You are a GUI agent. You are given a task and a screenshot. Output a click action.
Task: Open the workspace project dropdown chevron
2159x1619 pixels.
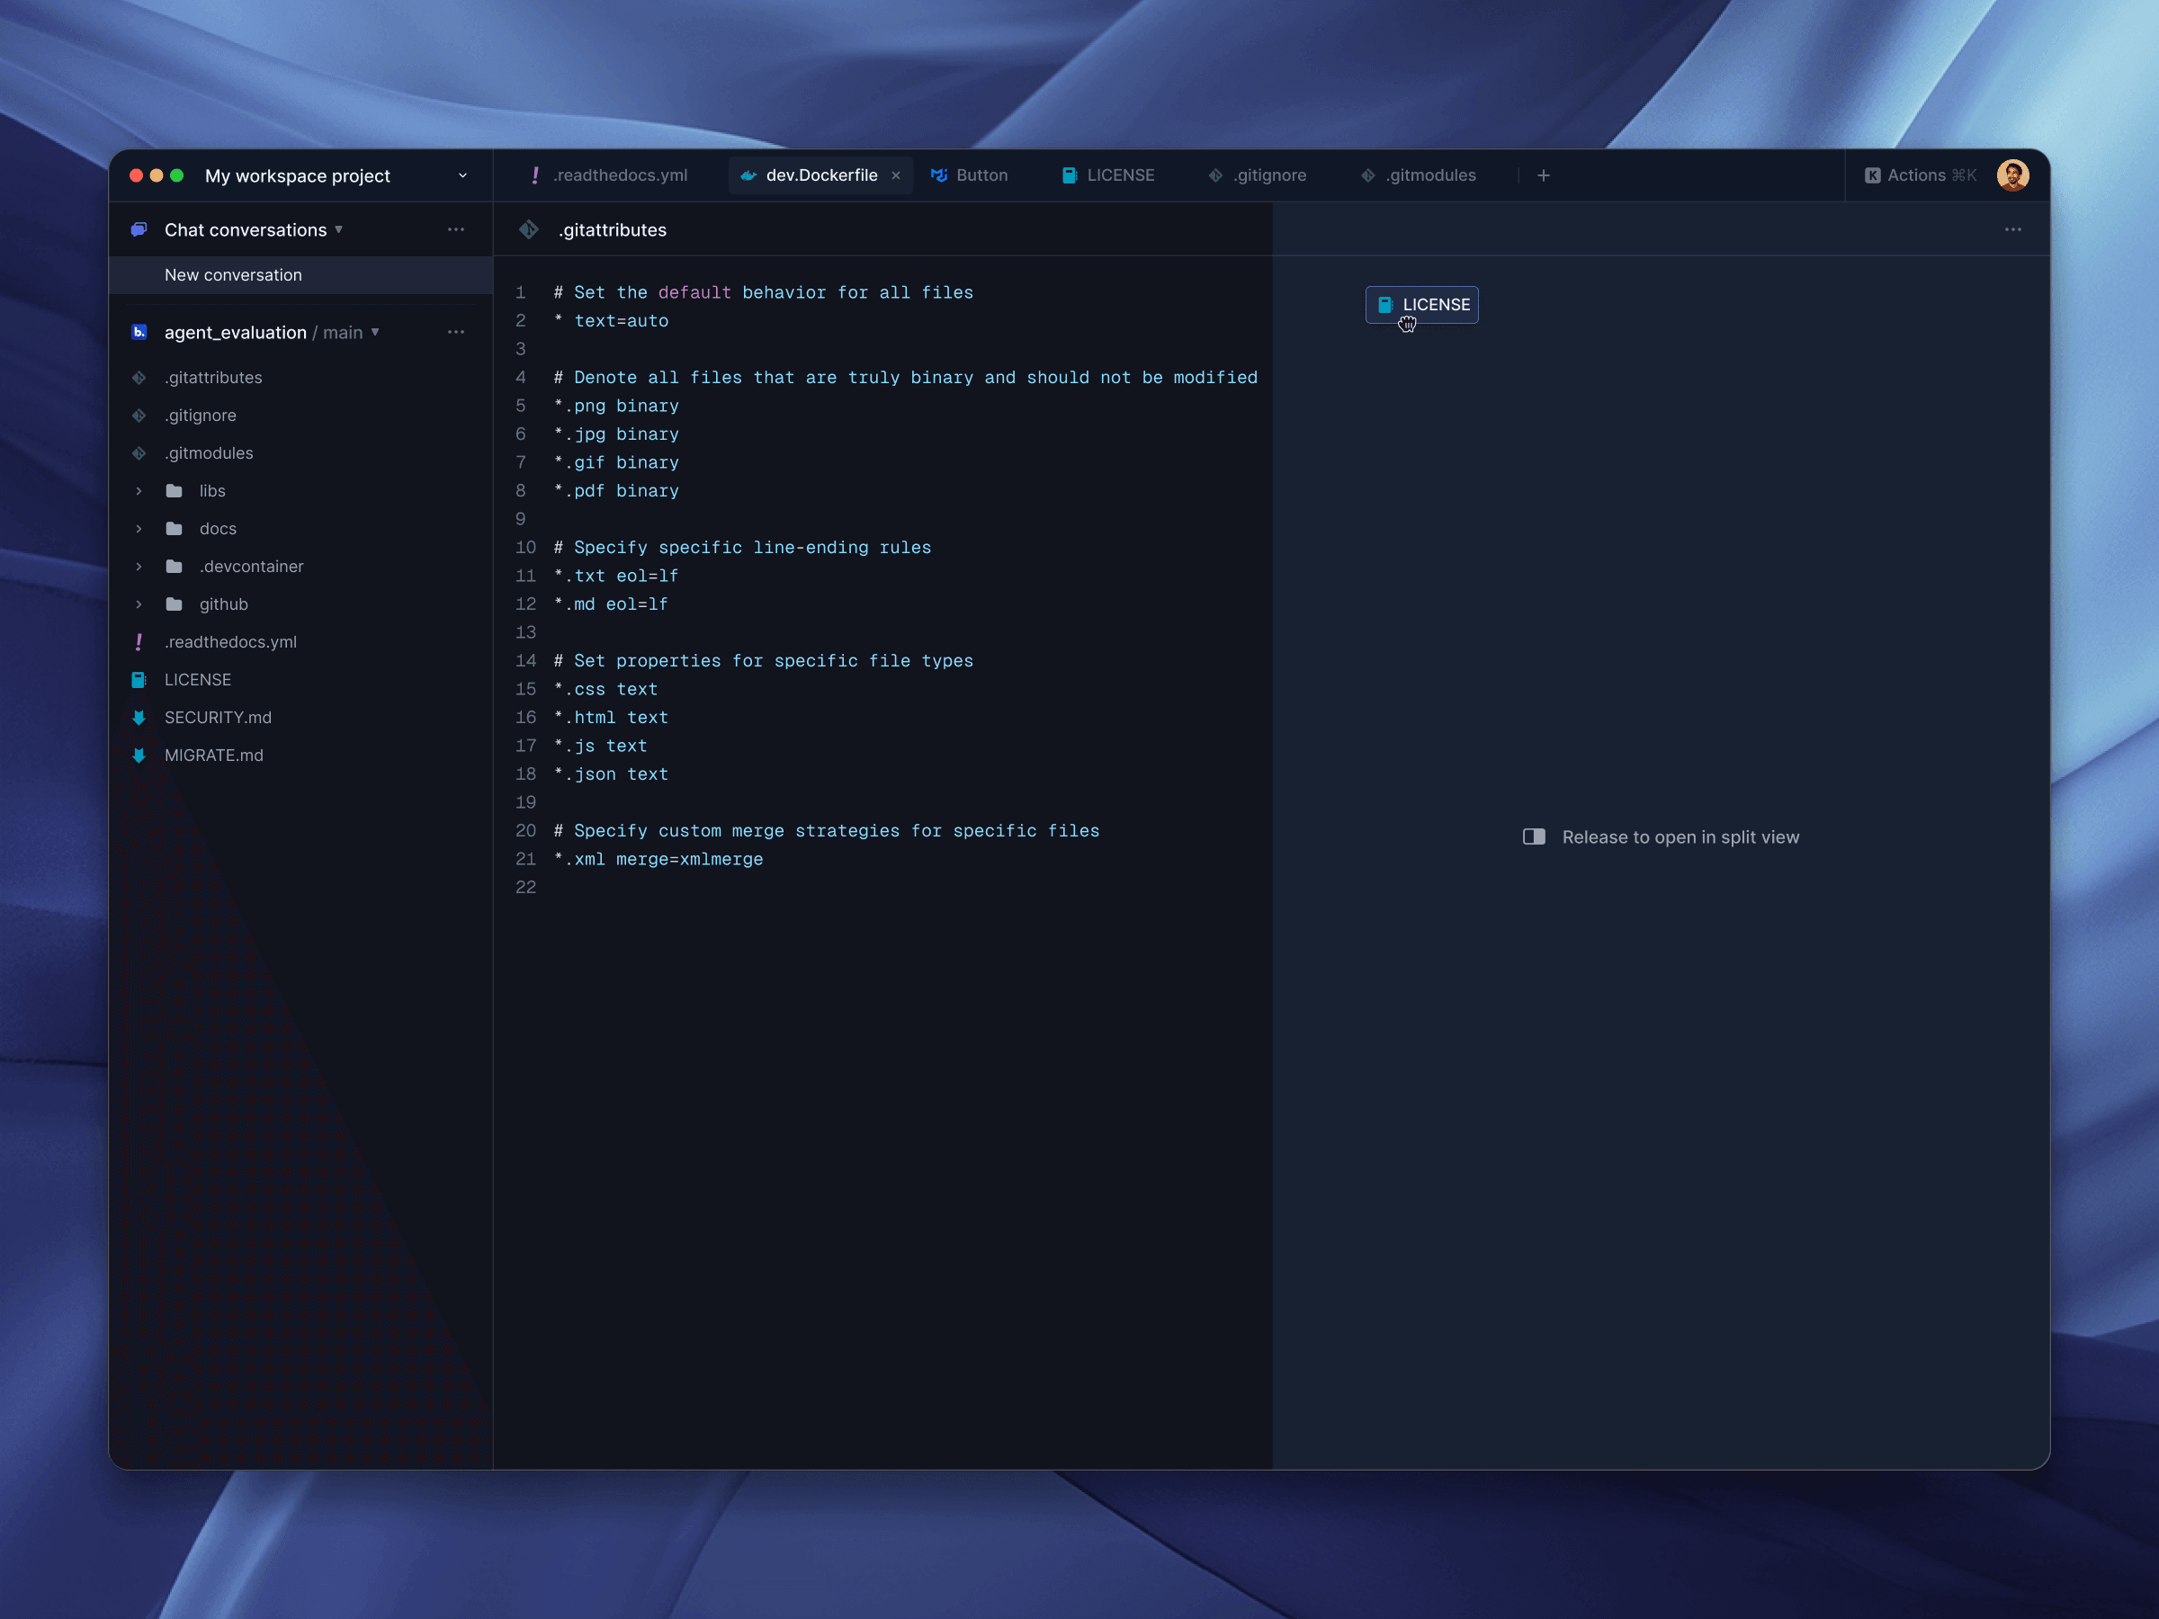coord(462,175)
